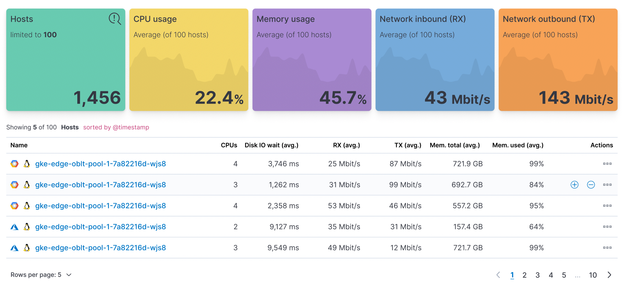Click the next page chevron
Screen dimensions: 626x288
[x=609, y=275]
